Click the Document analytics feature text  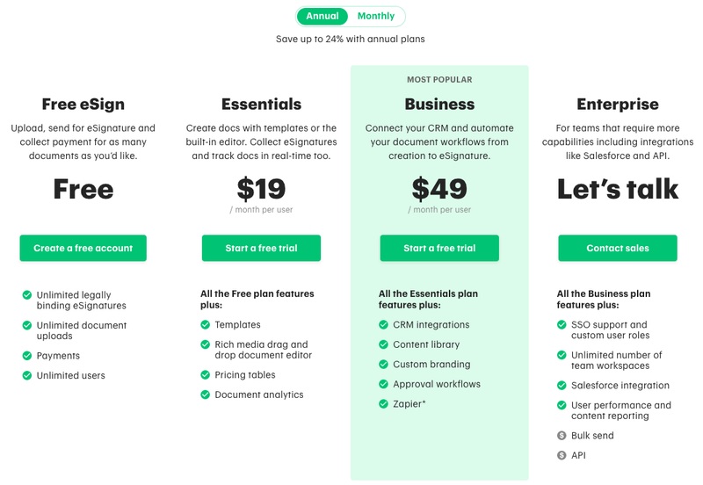259,395
